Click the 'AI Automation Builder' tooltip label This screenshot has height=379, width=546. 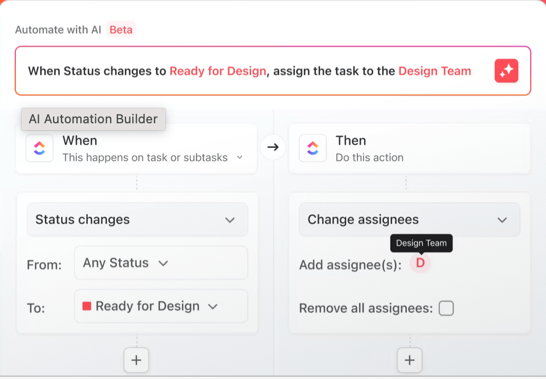coord(93,119)
